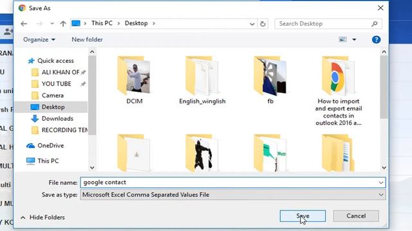This screenshot has height=231, width=412.
Task: Click the Downloads arrow icon
Action: 35,119
